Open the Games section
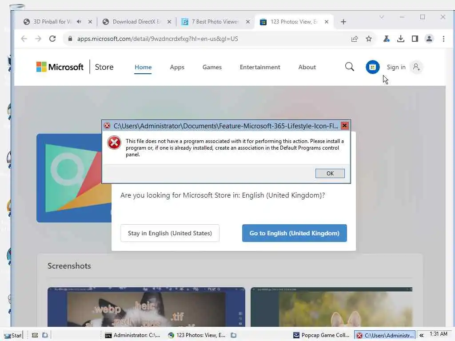The height and width of the screenshot is (341, 455). pos(212,67)
